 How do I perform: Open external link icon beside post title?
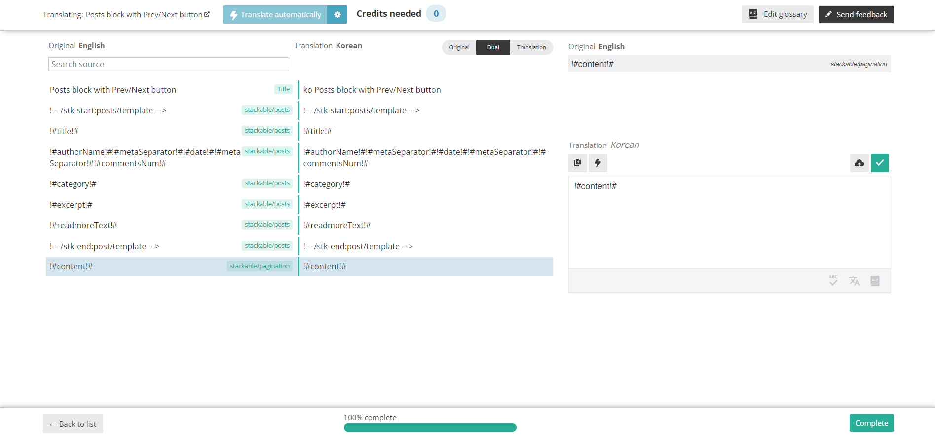click(207, 14)
